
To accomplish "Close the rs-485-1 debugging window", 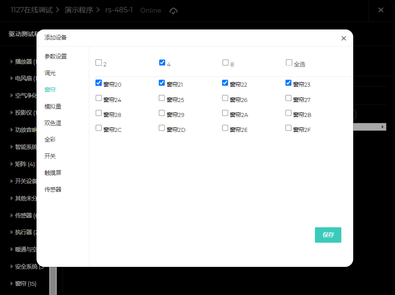I will (x=380, y=10).
